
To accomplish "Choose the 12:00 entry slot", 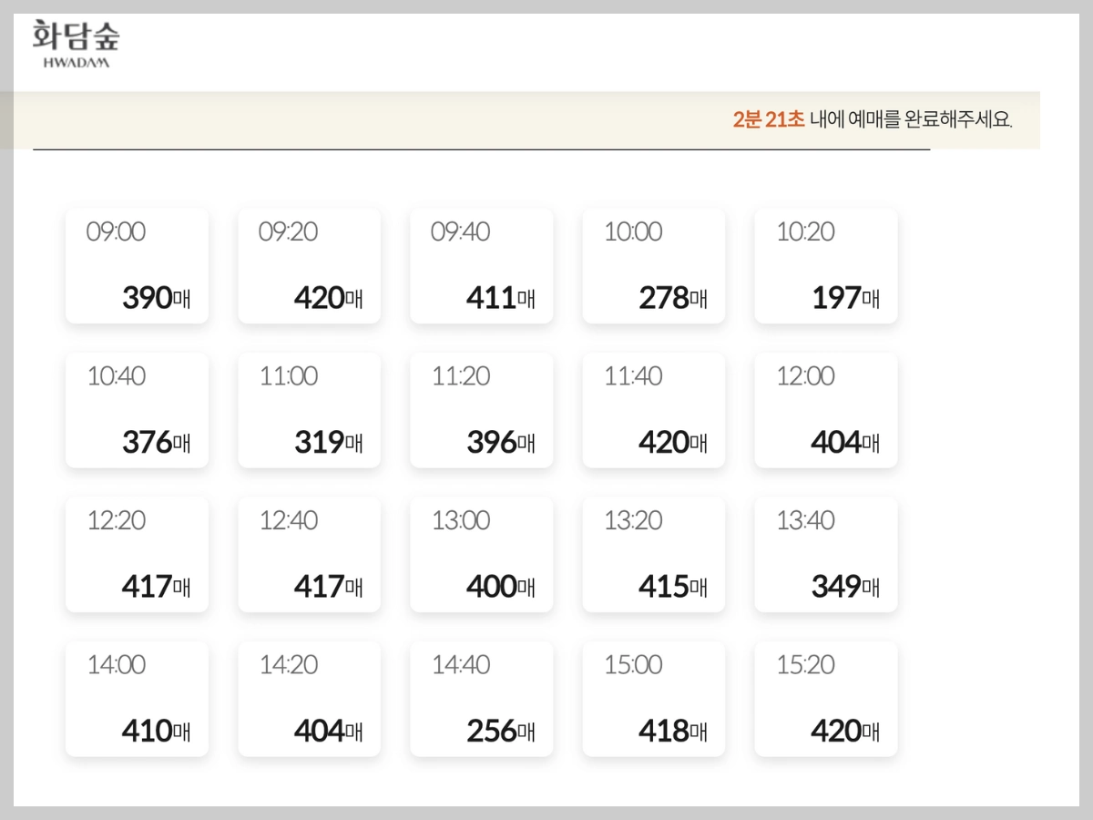I will pos(825,409).
